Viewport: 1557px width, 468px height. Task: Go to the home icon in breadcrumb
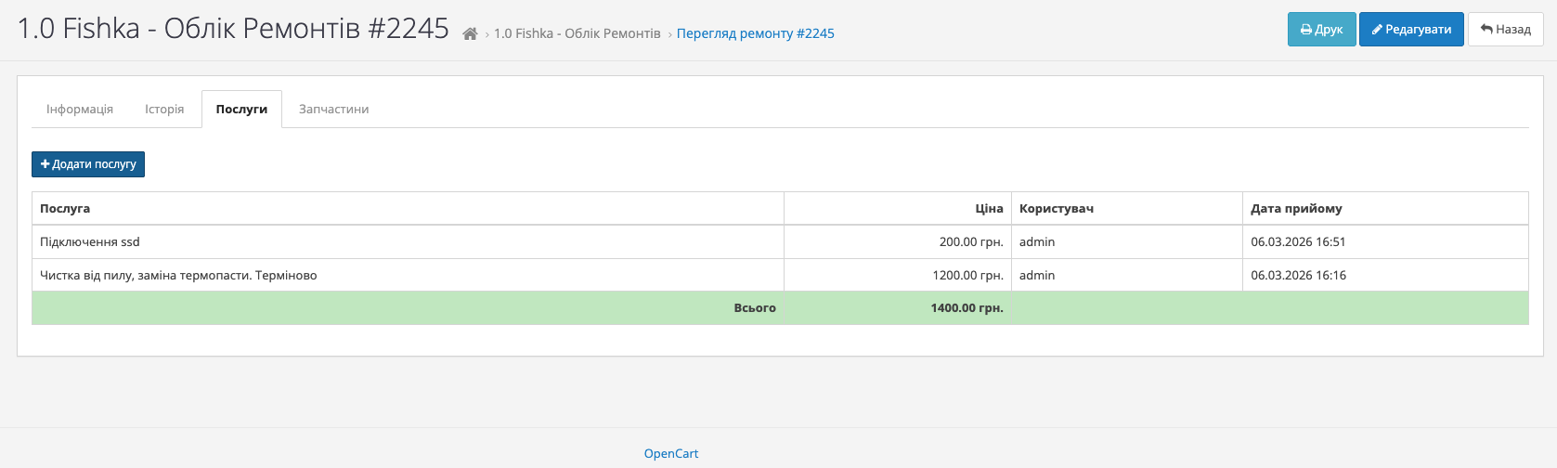click(470, 33)
